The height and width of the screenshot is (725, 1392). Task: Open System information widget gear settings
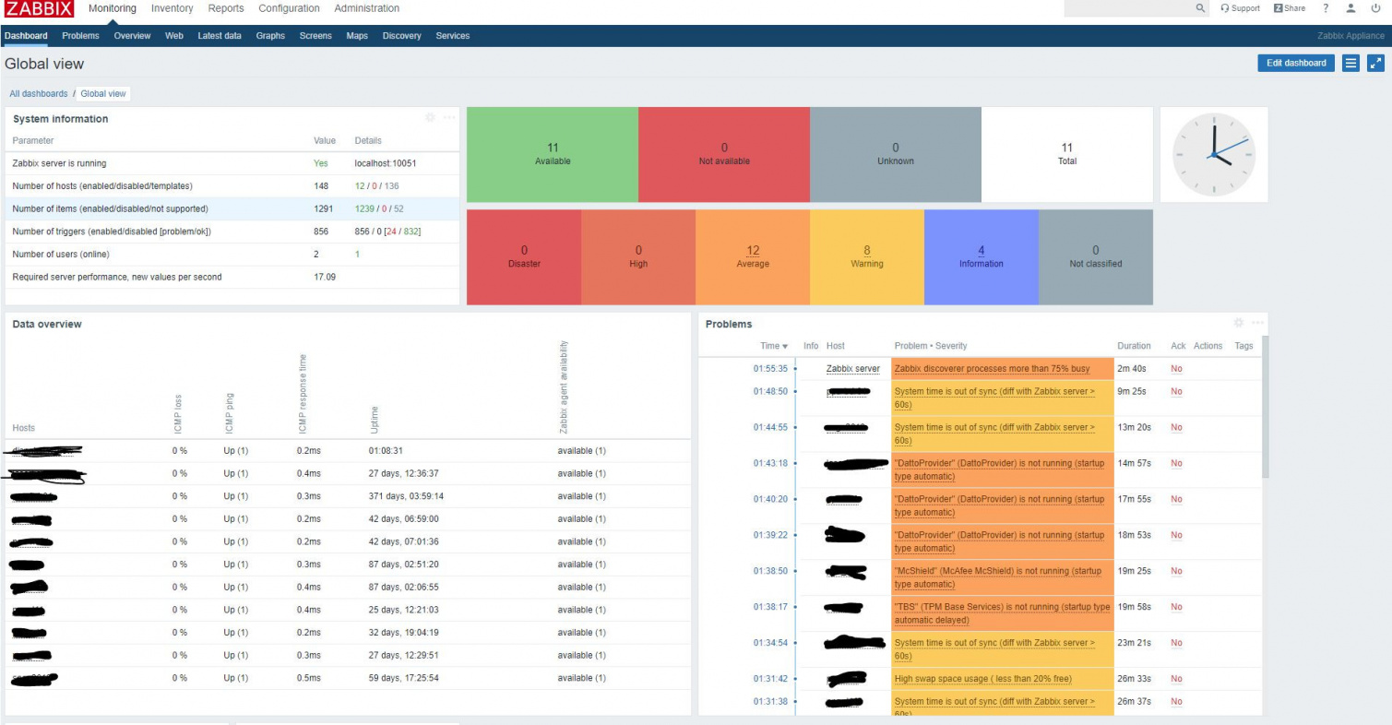[430, 118]
